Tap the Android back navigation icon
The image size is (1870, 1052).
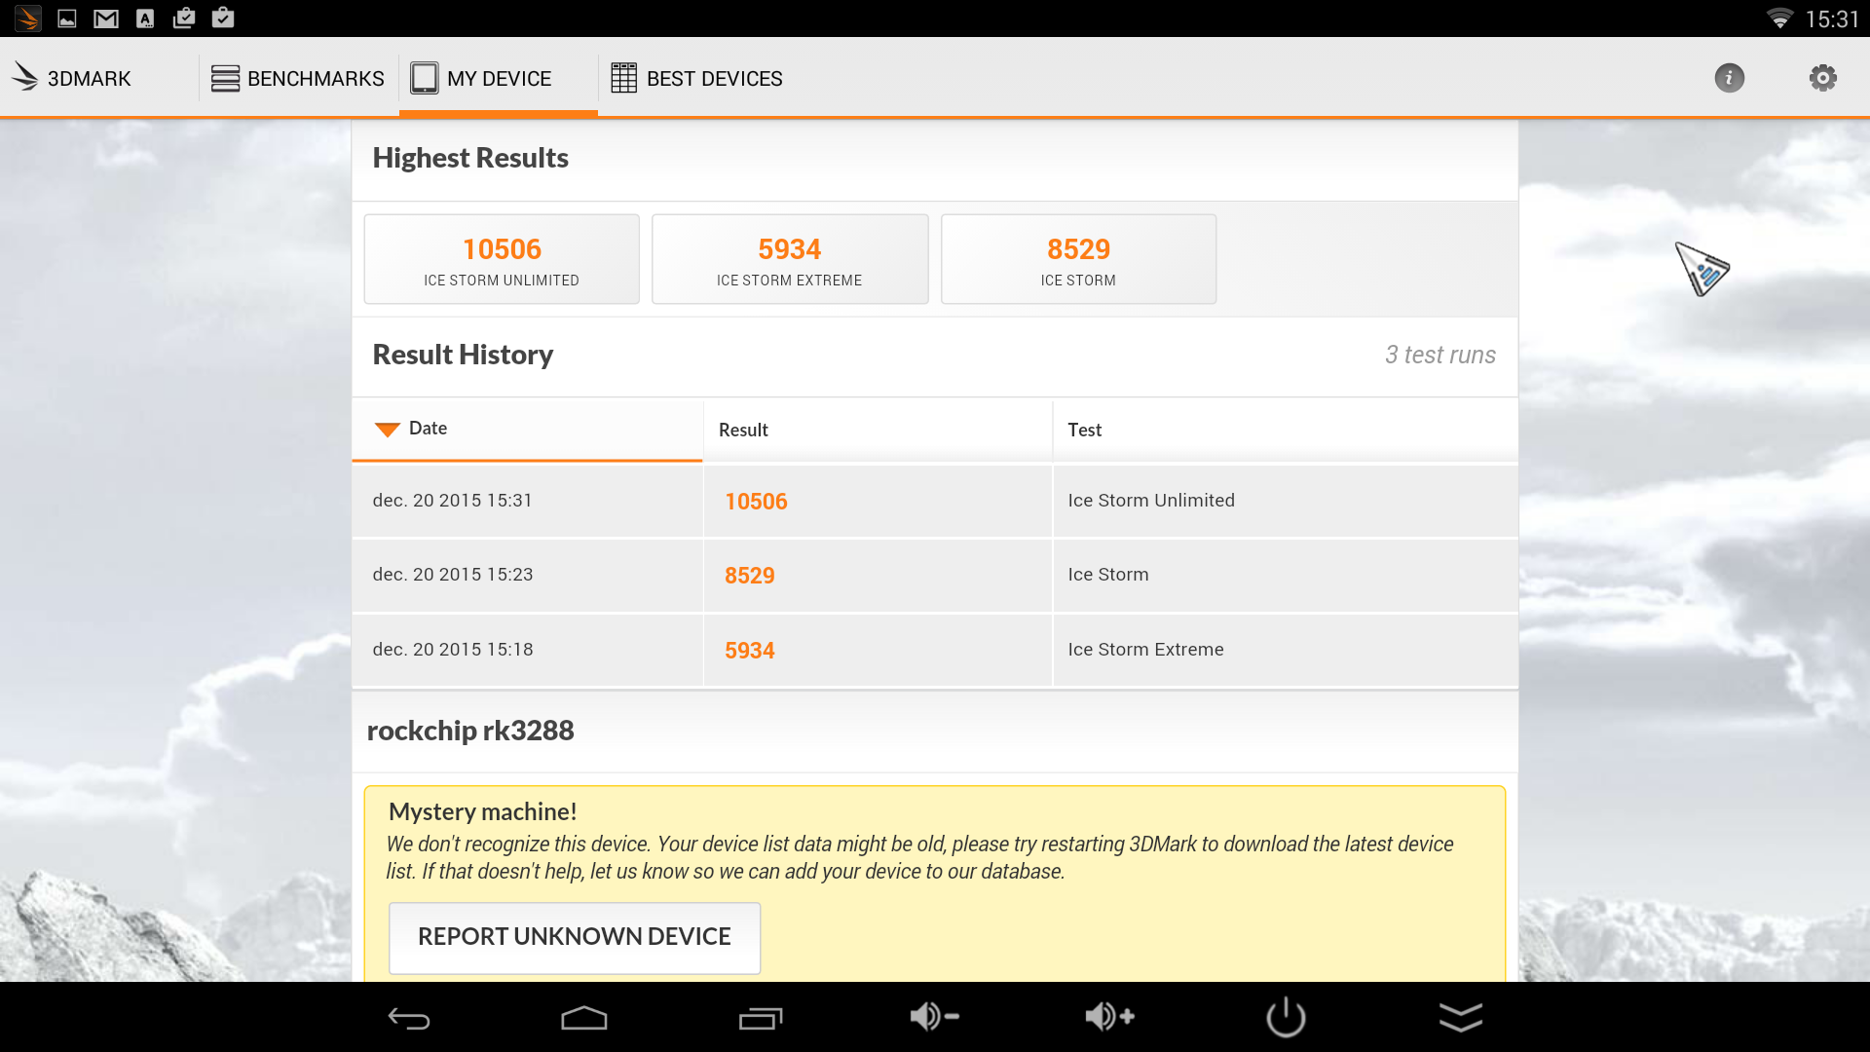tap(409, 1018)
